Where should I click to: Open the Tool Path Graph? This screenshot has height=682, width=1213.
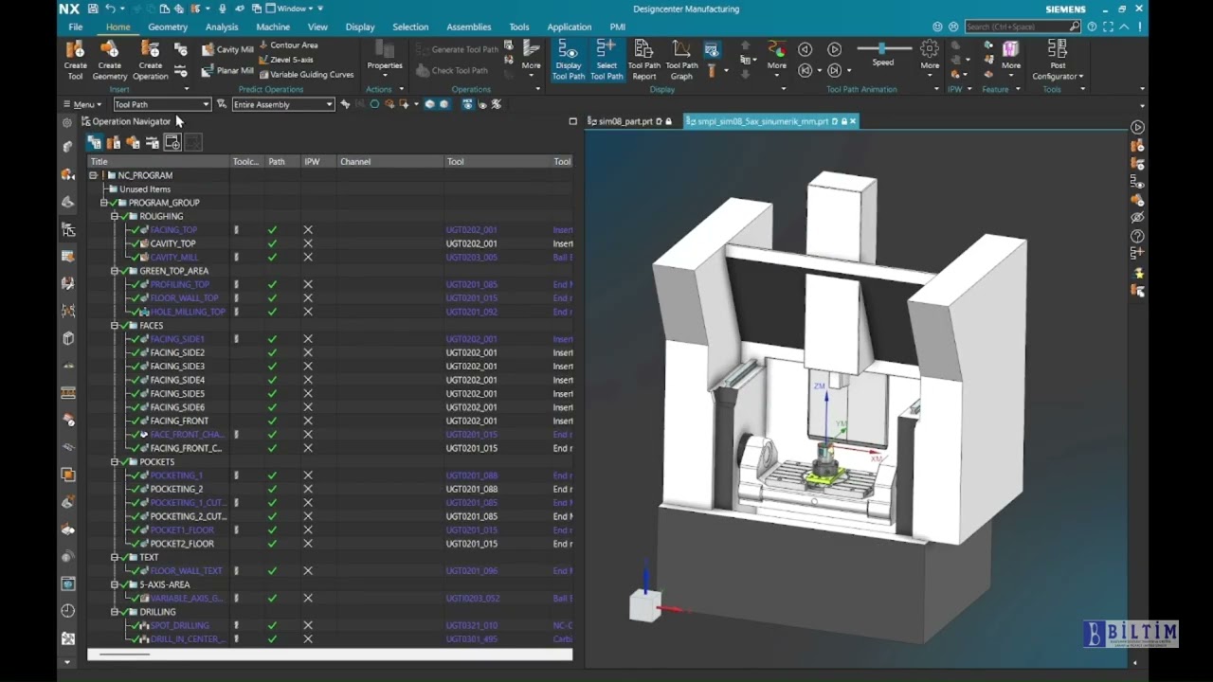click(x=681, y=60)
